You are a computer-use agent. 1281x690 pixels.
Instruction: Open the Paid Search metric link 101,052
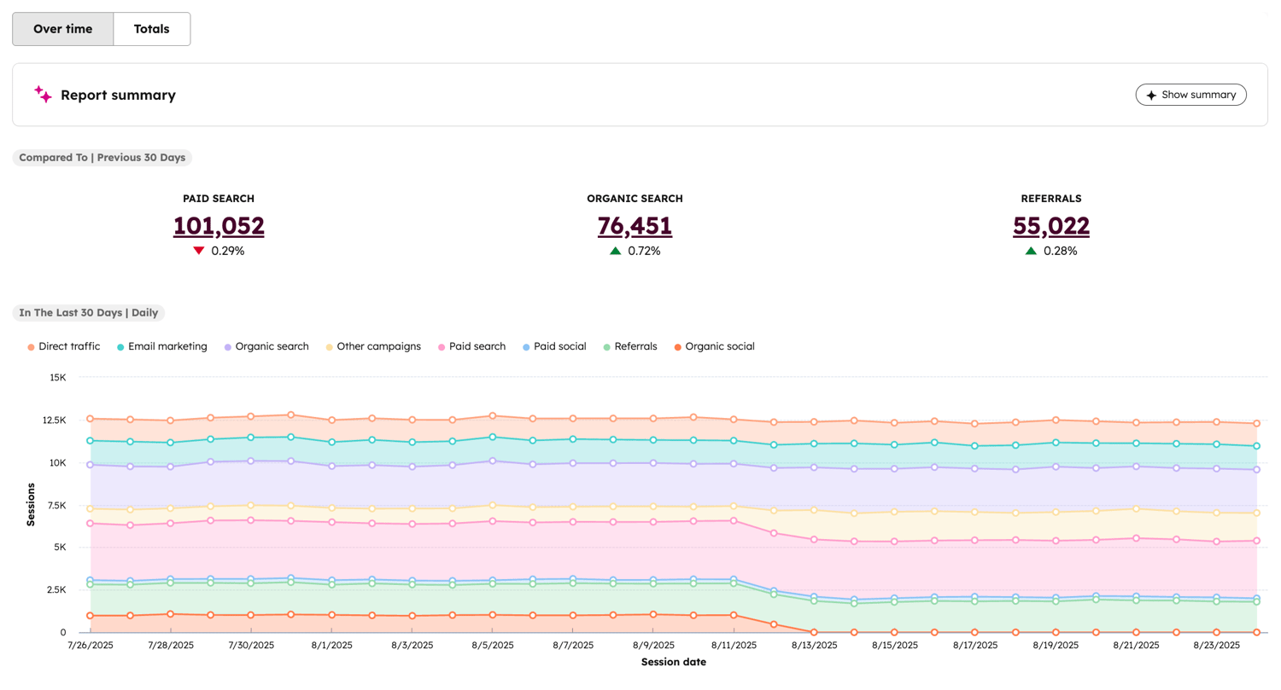click(x=219, y=225)
